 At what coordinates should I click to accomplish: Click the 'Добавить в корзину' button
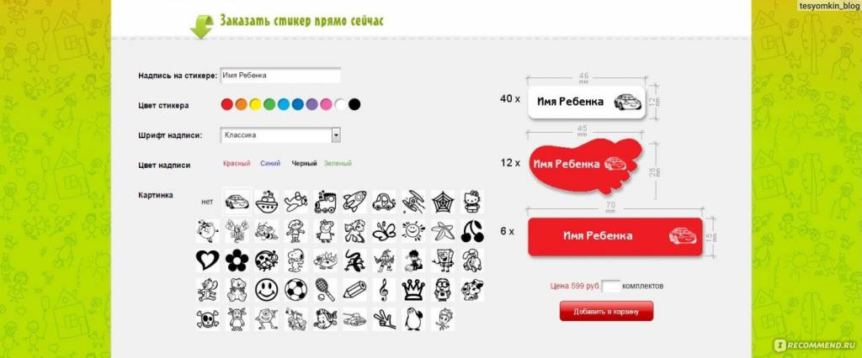pyautogui.click(x=606, y=311)
